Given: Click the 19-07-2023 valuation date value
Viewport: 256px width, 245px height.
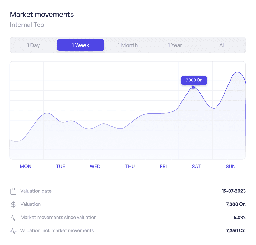Looking at the screenshot, I should (234, 191).
